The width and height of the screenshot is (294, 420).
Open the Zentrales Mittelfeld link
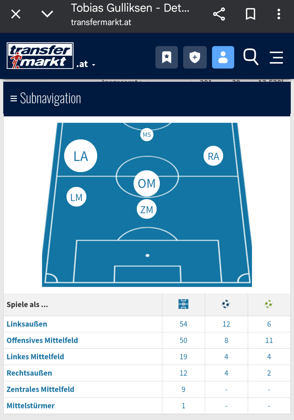[x=41, y=389]
